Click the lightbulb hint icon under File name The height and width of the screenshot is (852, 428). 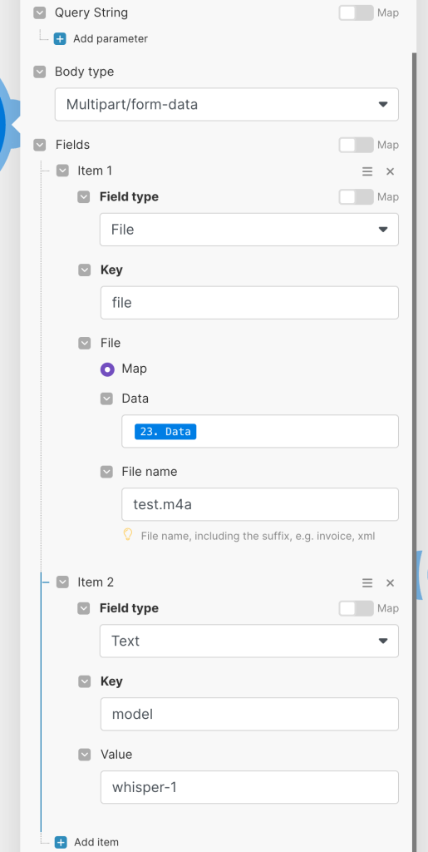click(x=127, y=535)
